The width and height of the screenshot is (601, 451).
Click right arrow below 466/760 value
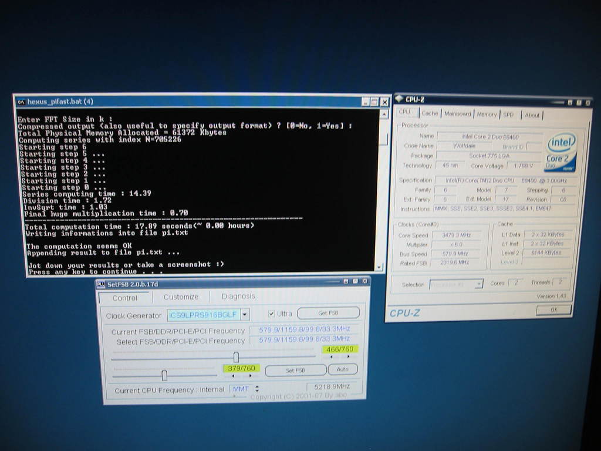pos(348,356)
